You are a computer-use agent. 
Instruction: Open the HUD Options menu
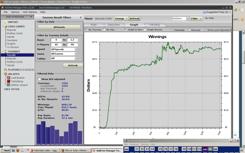tap(30, 12)
